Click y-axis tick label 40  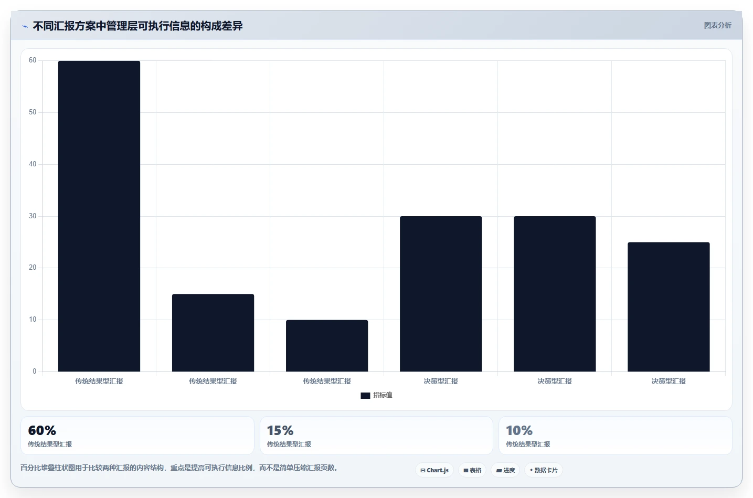click(33, 164)
